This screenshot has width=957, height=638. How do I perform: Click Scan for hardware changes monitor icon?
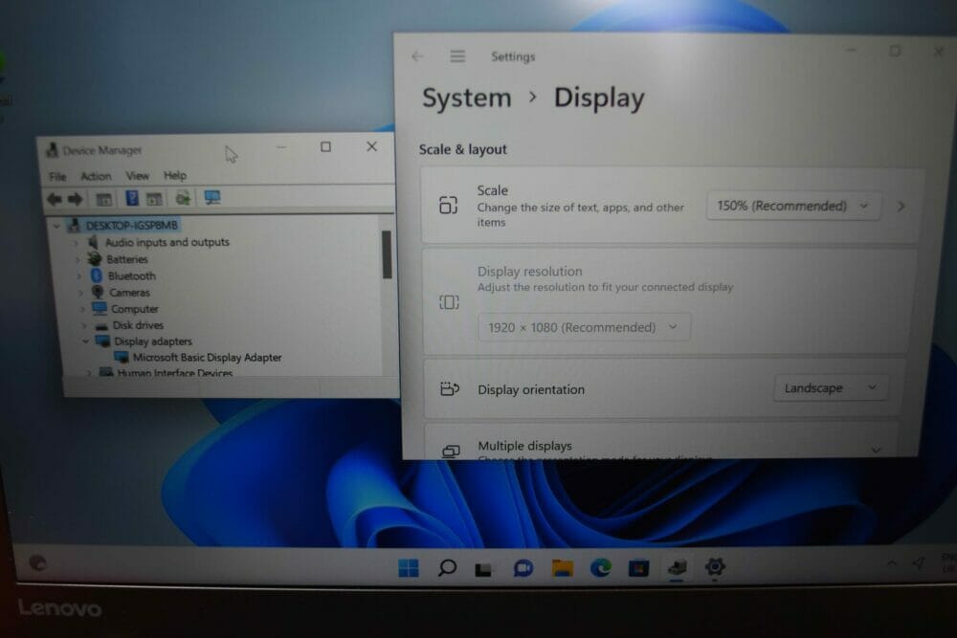tap(211, 198)
